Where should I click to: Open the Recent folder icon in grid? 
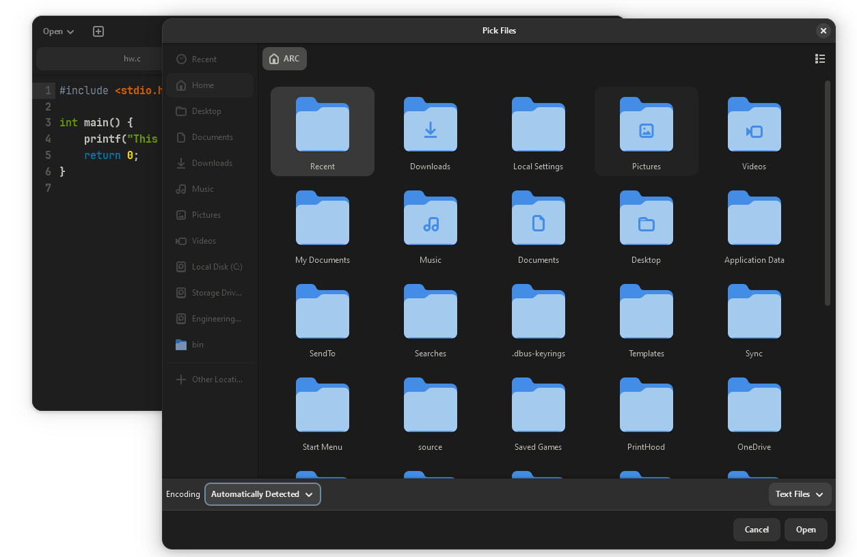(x=323, y=124)
